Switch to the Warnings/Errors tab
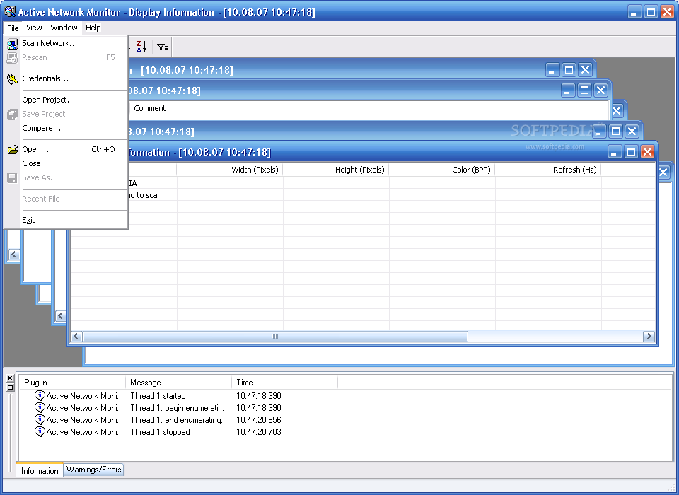 click(x=93, y=470)
